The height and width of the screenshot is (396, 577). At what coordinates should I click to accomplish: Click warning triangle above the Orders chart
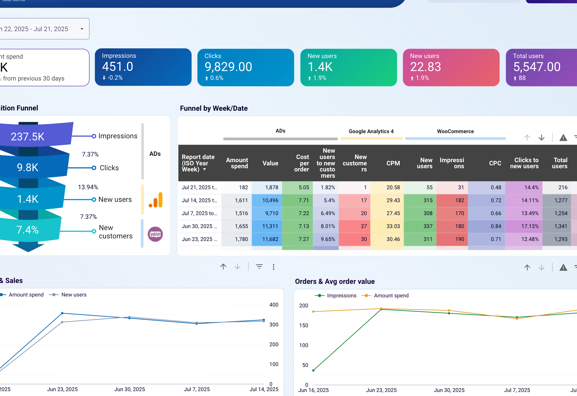[563, 267]
